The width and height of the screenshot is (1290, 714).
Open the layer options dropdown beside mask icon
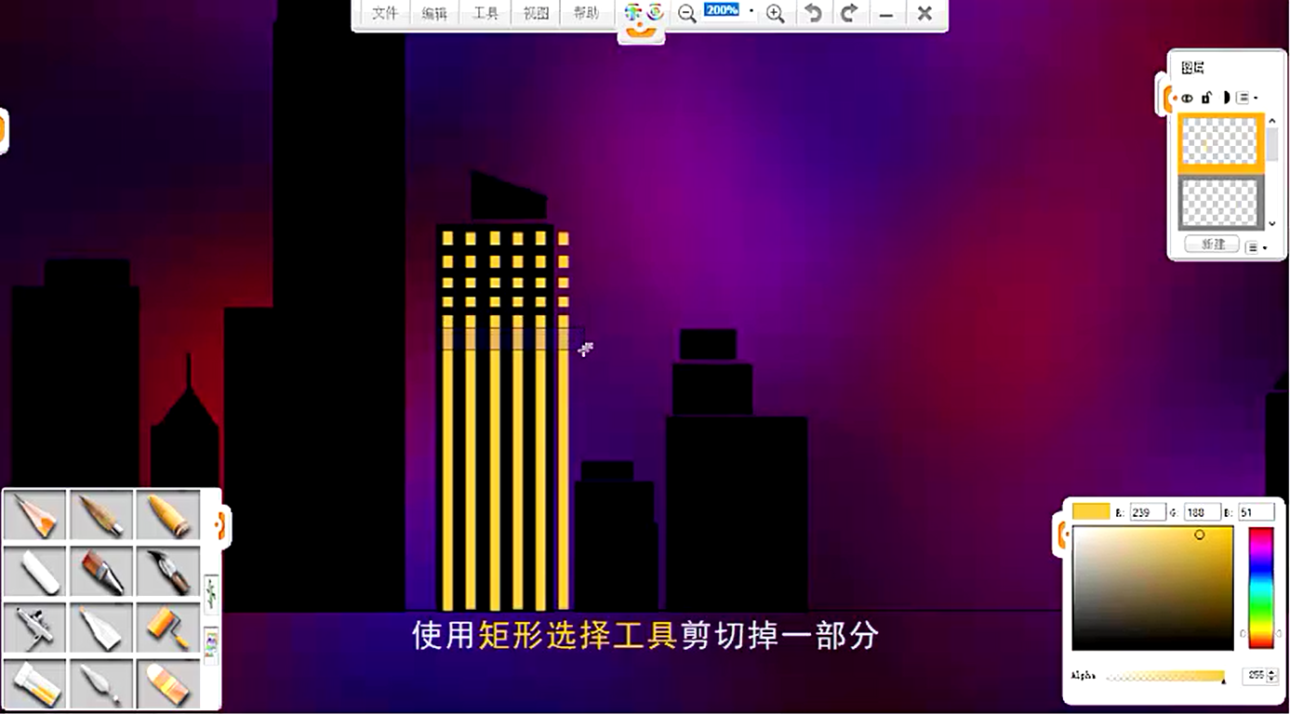(1246, 98)
